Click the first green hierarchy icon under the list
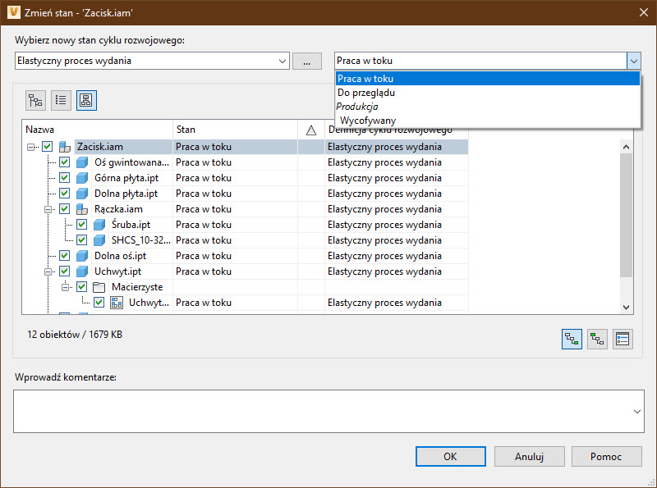This screenshot has width=657, height=488. point(572,339)
